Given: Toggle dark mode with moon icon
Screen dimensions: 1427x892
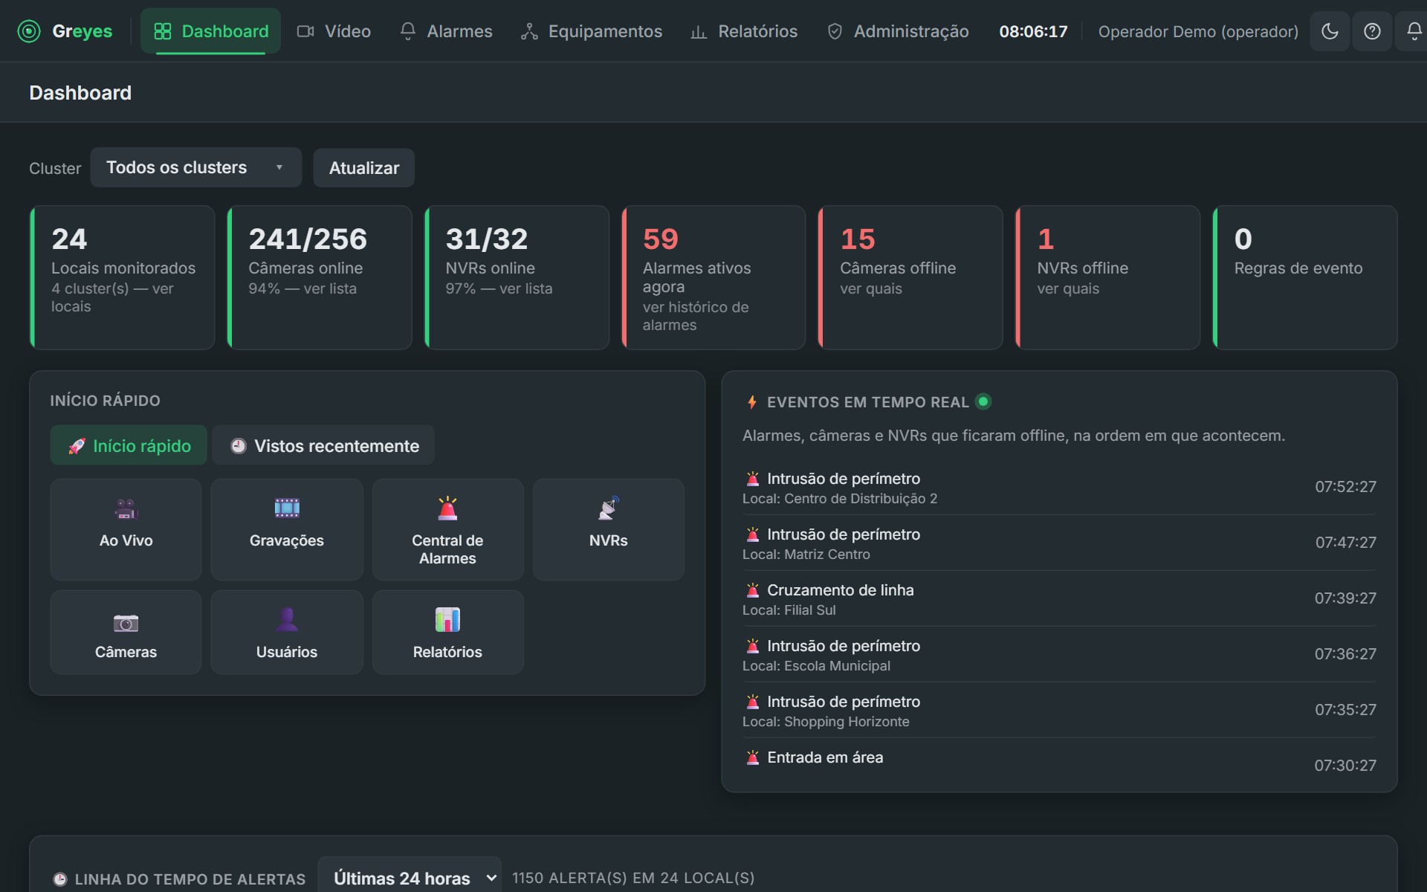Looking at the screenshot, I should (x=1330, y=31).
